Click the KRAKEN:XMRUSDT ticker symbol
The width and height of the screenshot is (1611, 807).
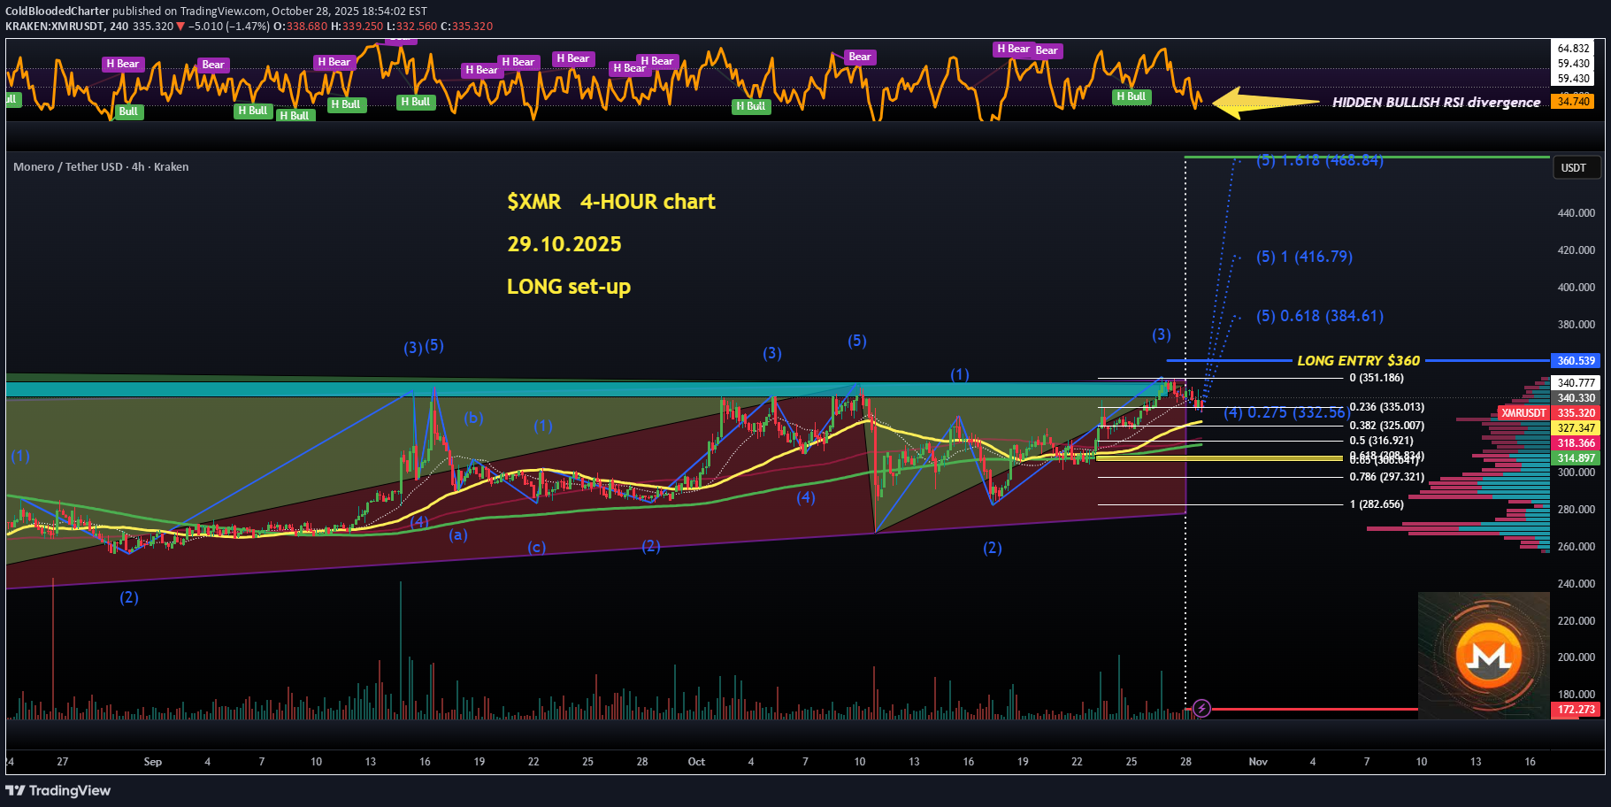[55, 27]
